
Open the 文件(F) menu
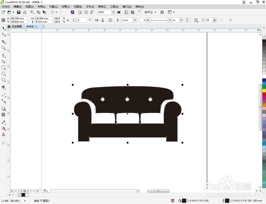[6, 7]
